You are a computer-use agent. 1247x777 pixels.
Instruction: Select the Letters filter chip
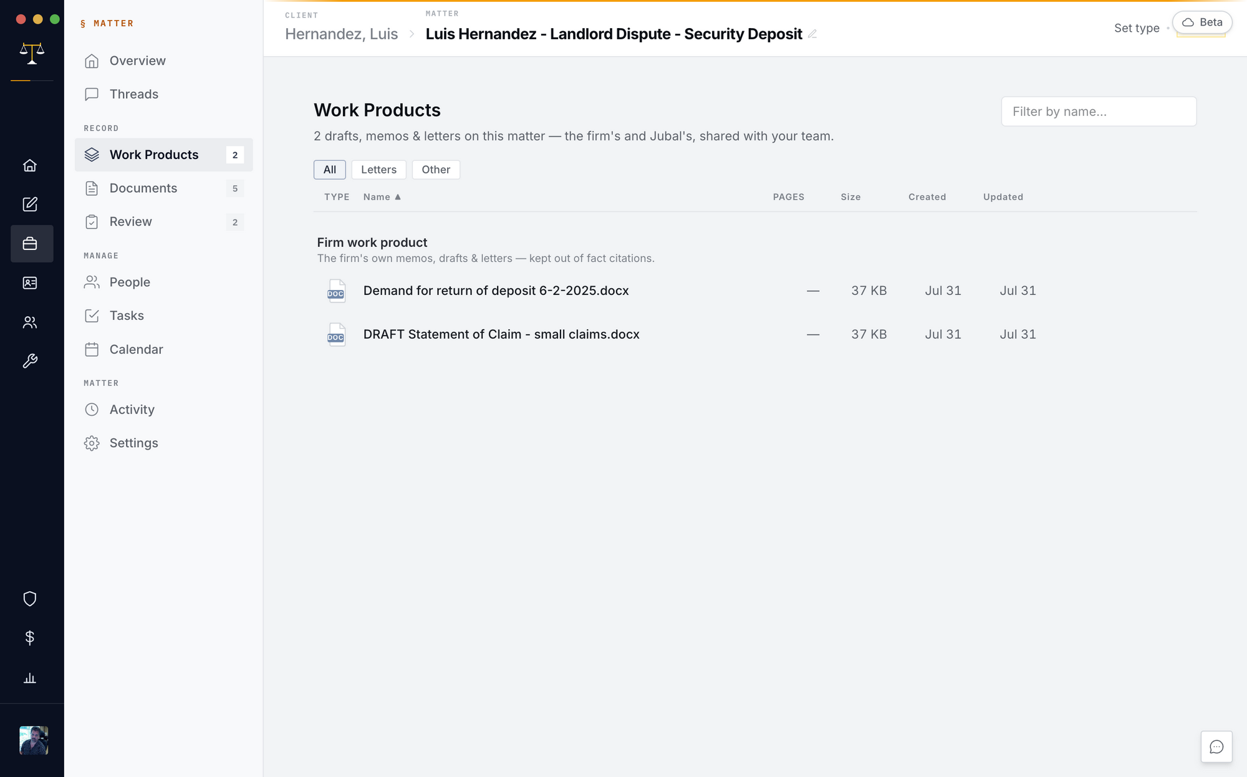(x=378, y=170)
